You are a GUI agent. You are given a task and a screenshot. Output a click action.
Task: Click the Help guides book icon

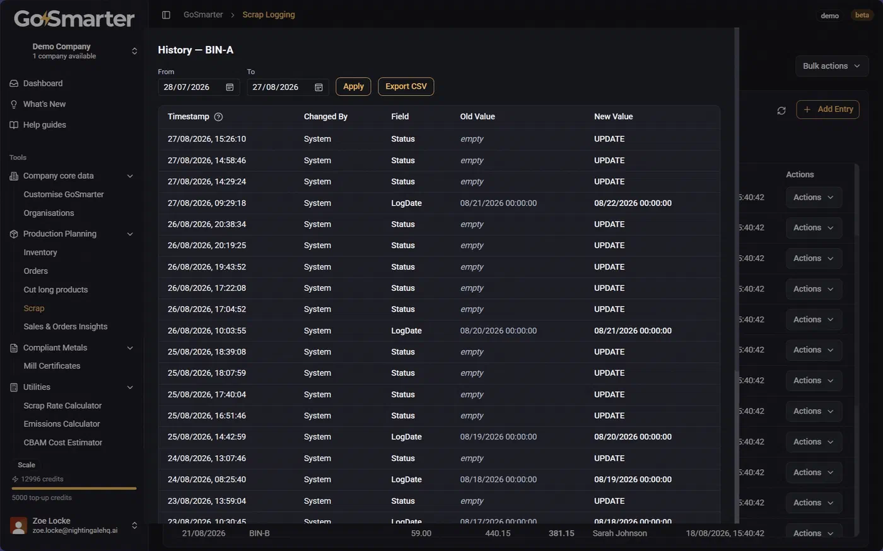pyautogui.click(x=14, y=125)
